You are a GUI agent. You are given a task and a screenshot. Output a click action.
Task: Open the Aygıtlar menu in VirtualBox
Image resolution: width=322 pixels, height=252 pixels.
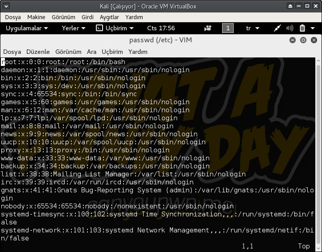click(x=109, y=17)
